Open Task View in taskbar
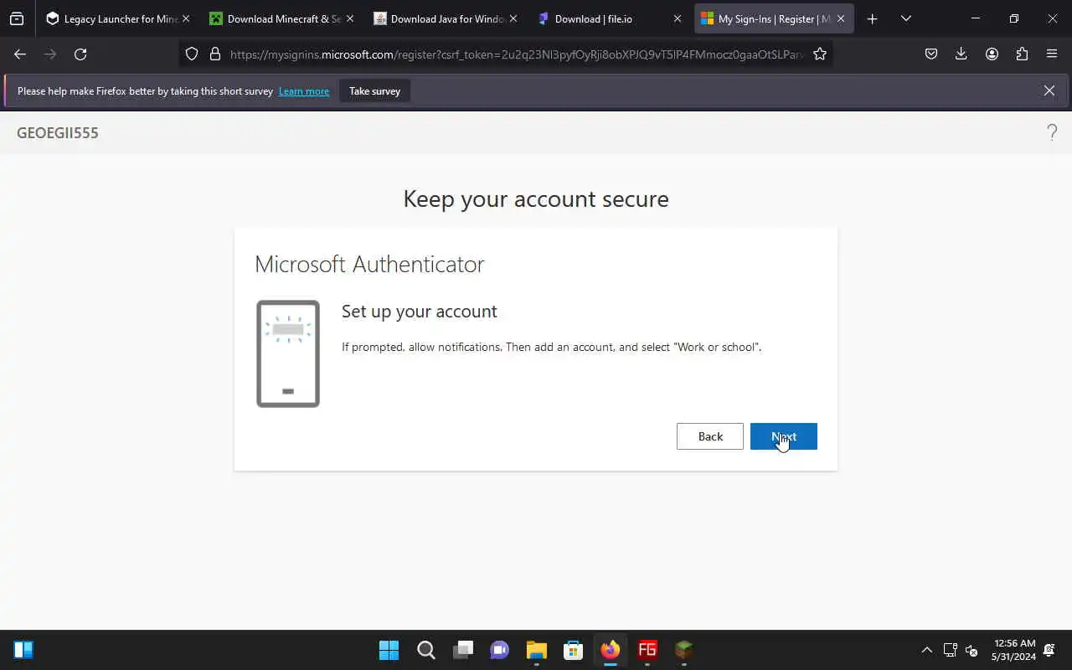1072x670 pixels. [462, 650]
